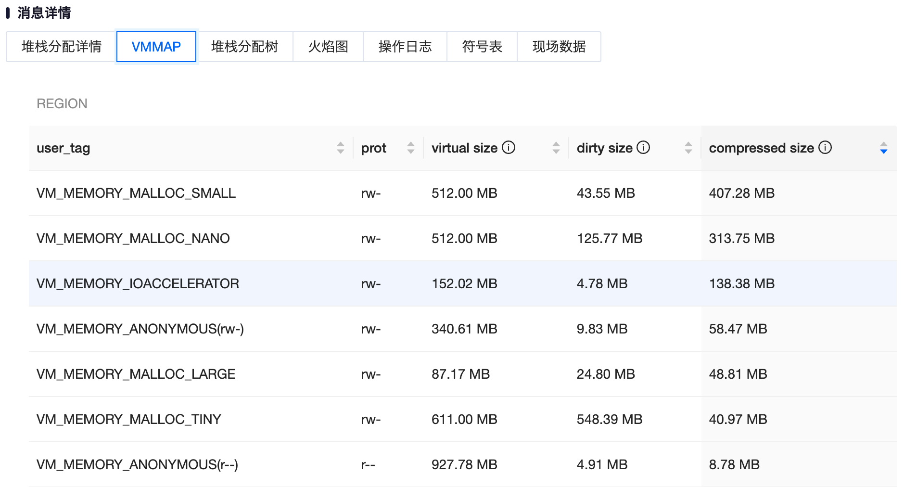Switch to the 操作日志 tab
Screen dimensions: 917x487
405,47
